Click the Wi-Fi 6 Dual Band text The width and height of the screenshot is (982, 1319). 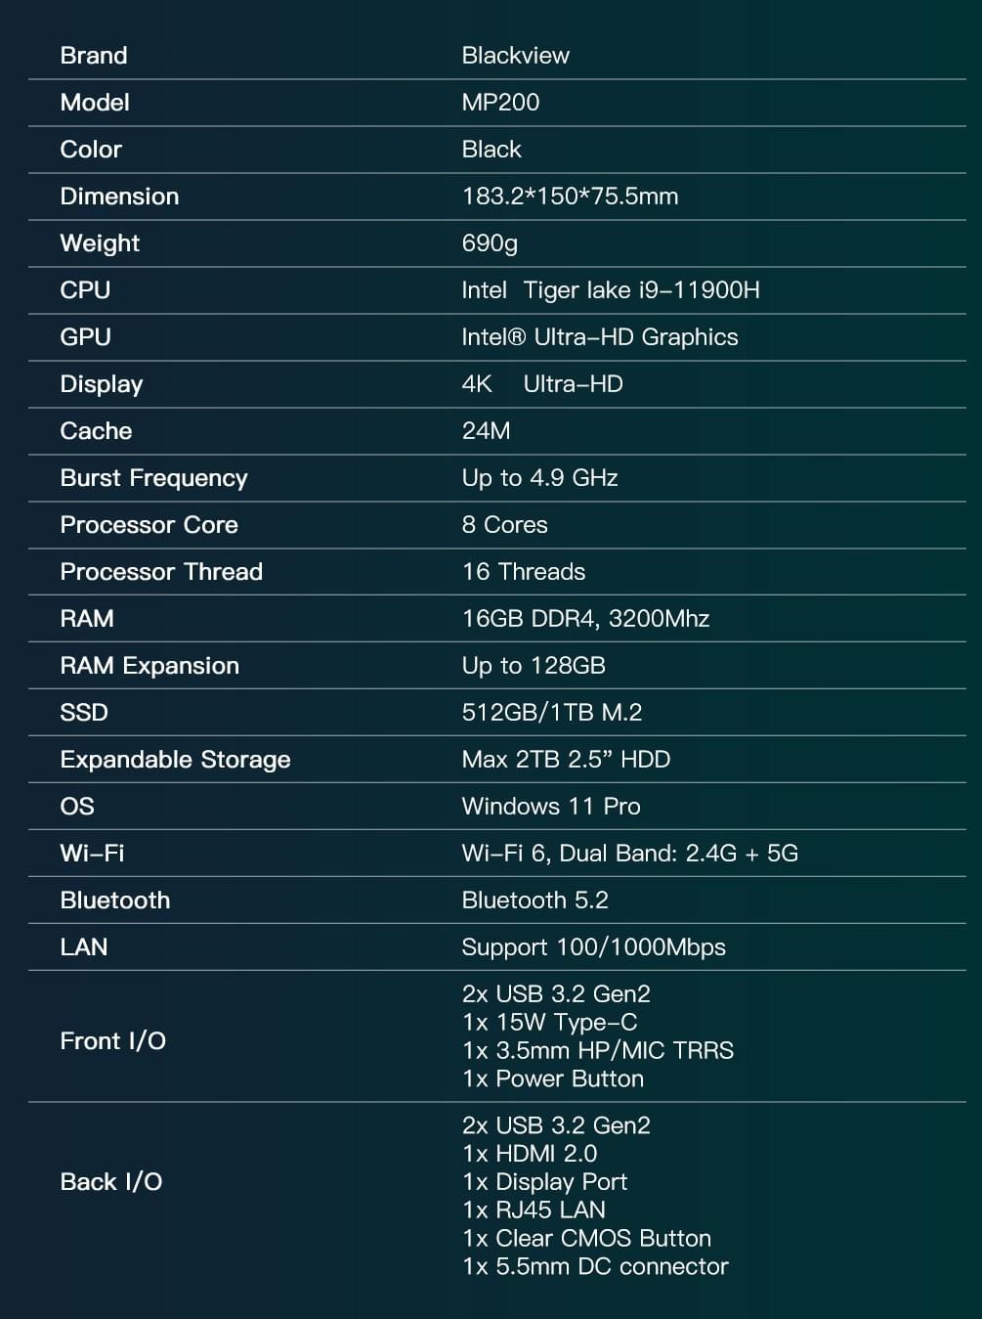coord(629,854)
